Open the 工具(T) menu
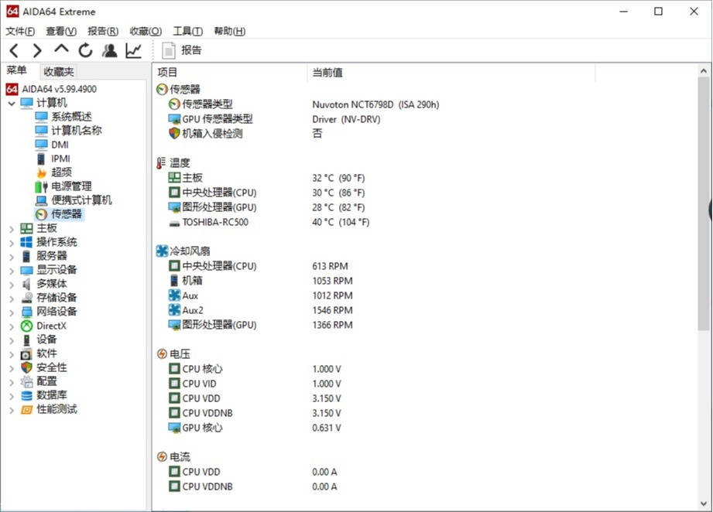The width and height of the screenshot is (713, 512). (x=188, y=31)
